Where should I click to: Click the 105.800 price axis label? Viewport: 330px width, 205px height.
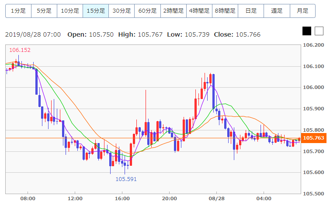(313, 130)
